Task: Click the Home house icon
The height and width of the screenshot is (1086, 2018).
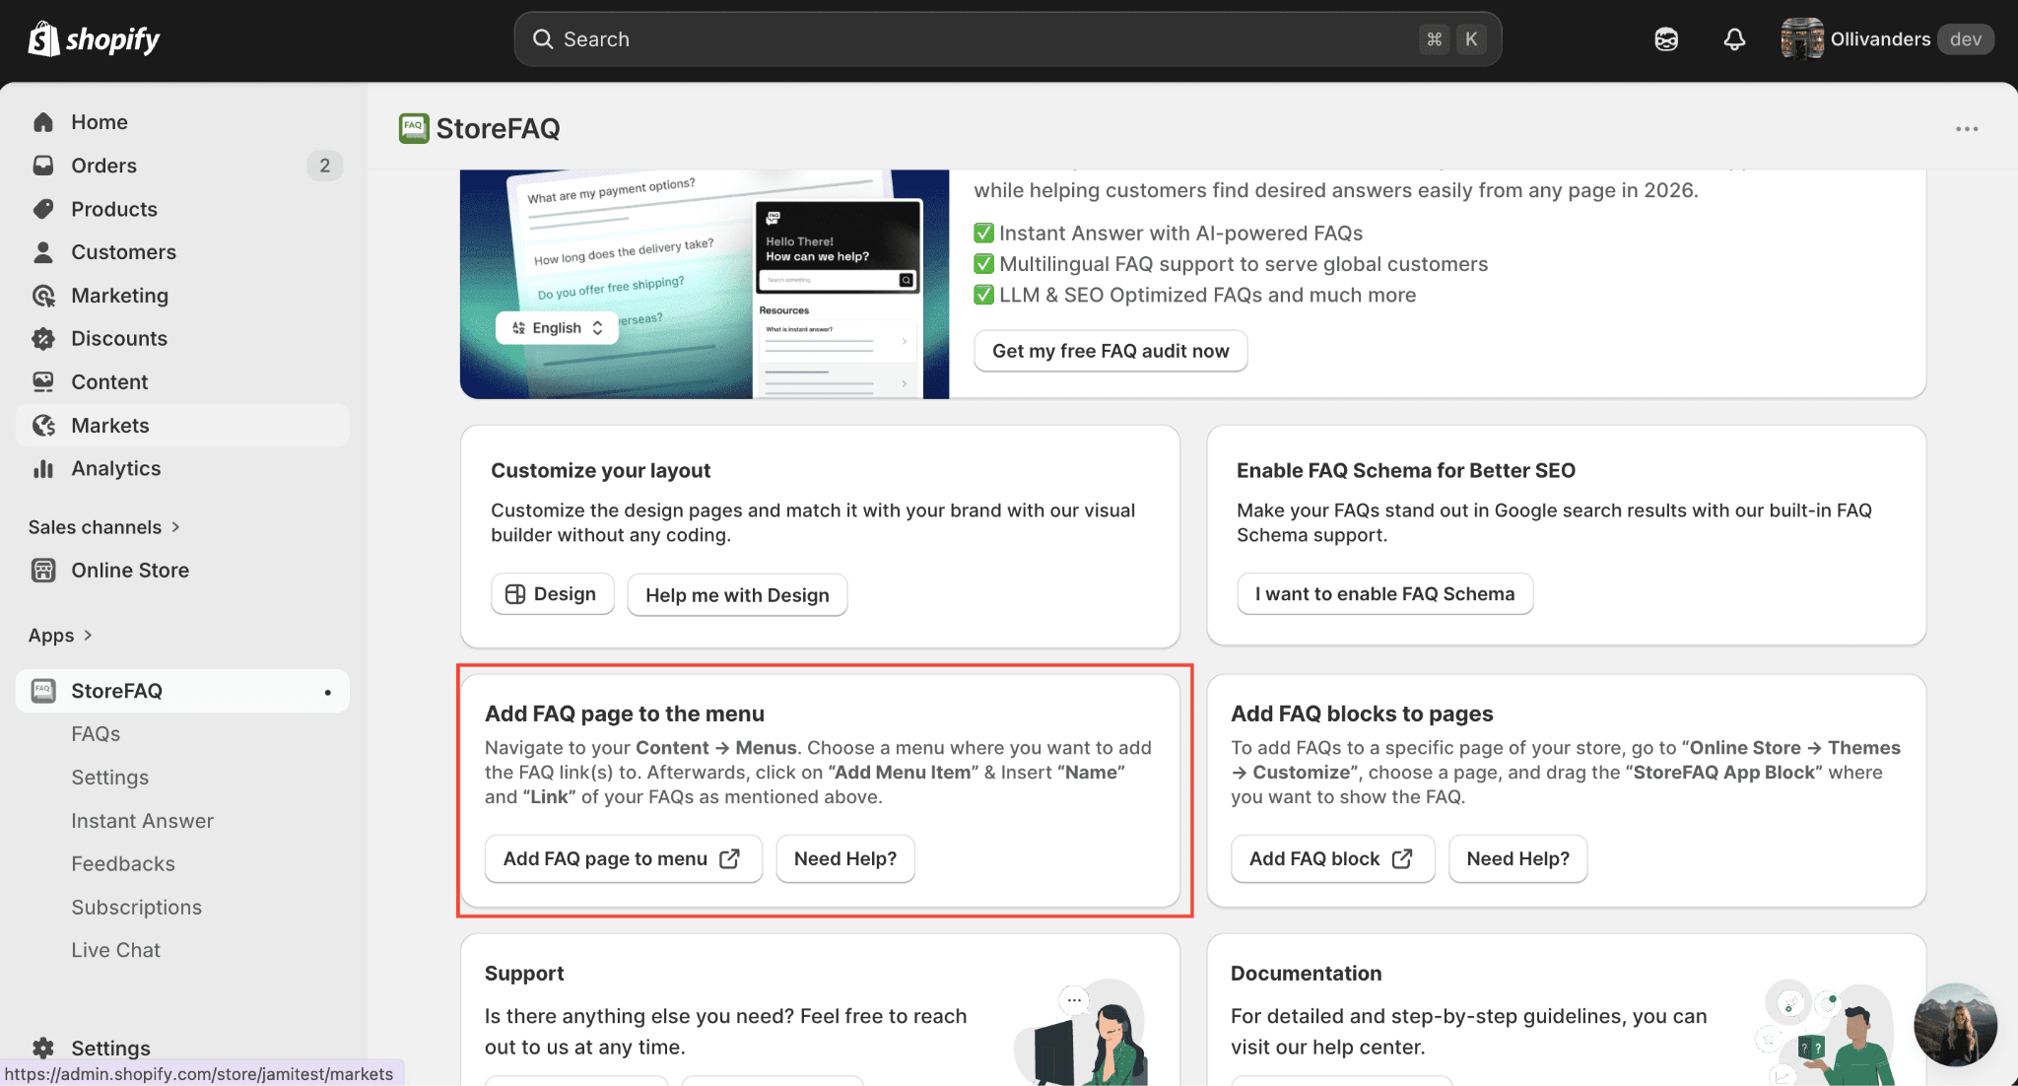Action: (x=43, y=122)
